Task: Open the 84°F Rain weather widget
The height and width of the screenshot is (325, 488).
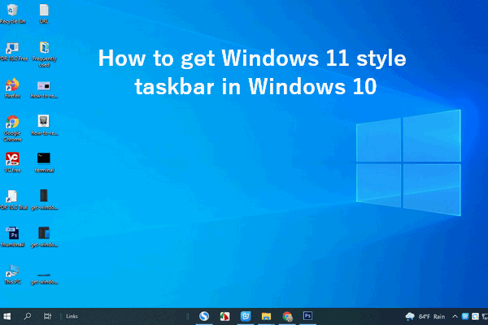Action: tap(425, 317)
